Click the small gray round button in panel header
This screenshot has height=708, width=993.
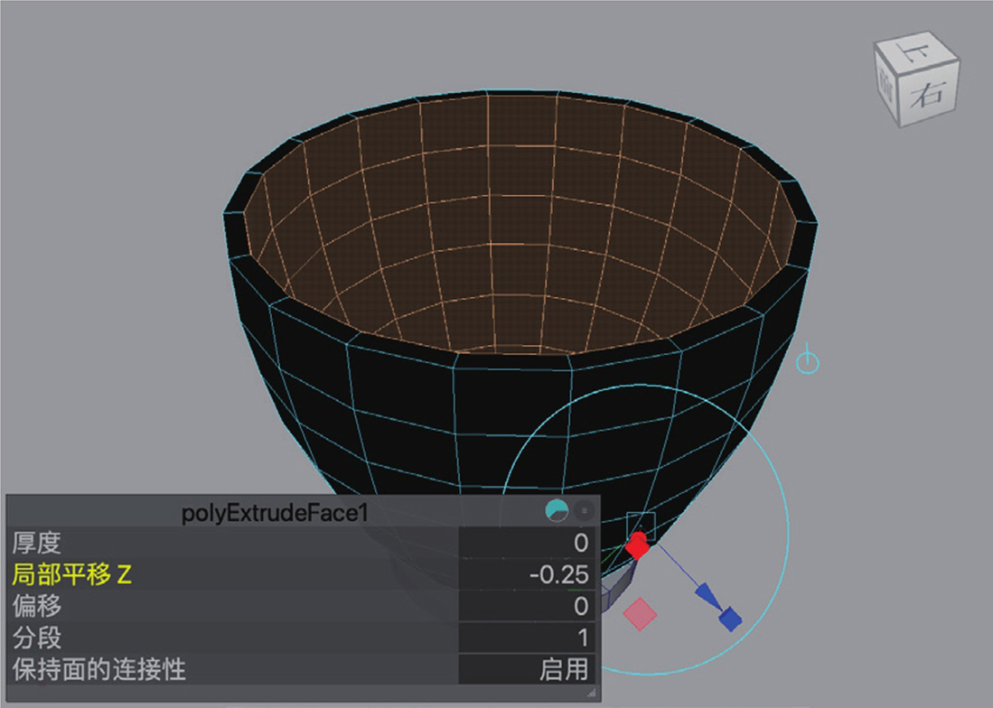click(x=585, y=511)
